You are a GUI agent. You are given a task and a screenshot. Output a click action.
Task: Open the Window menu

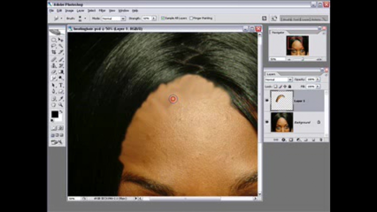(x=123, y=11)
